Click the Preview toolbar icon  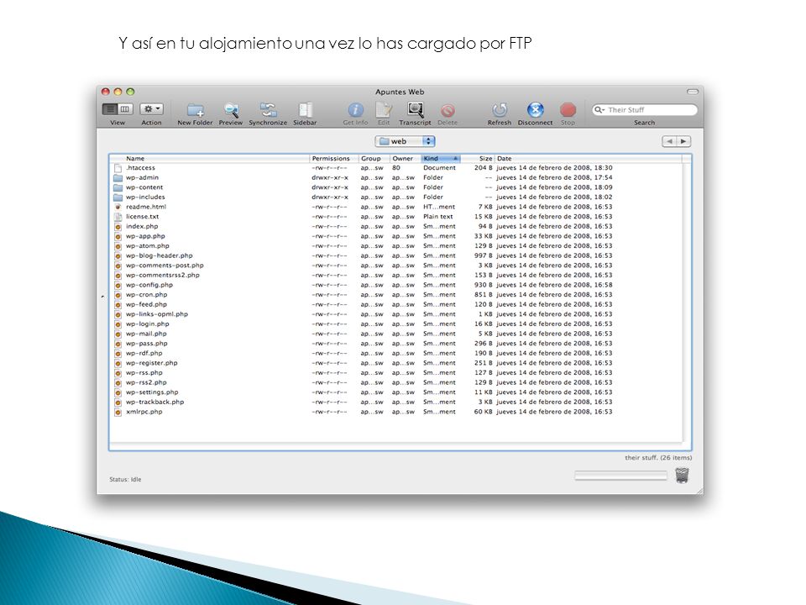click(x=231, y=110)
